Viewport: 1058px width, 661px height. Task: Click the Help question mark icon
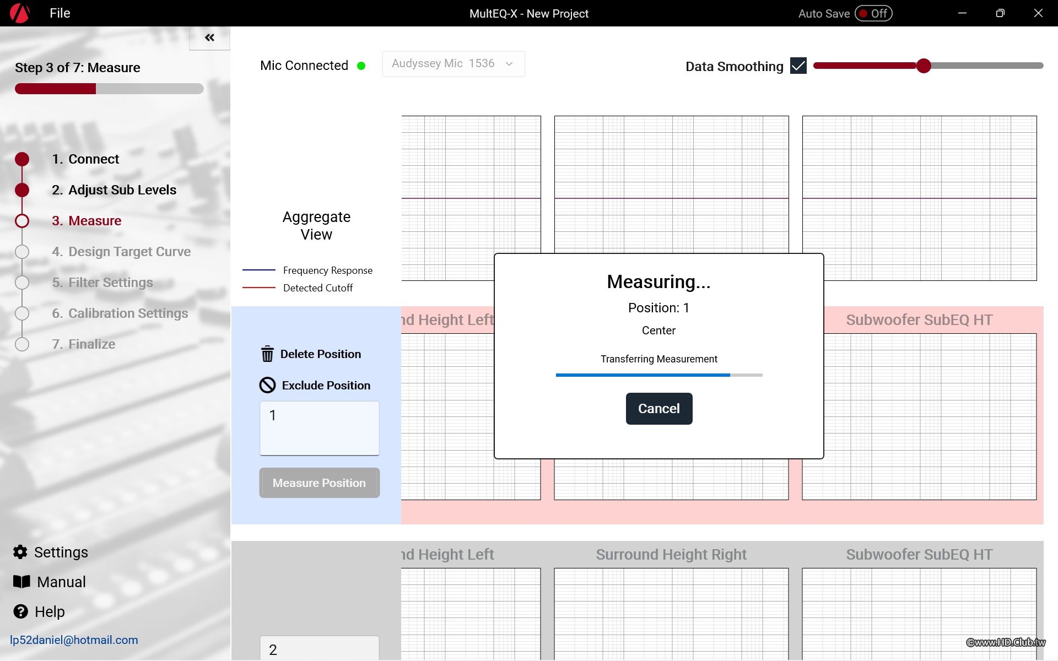tap(20, 611)
